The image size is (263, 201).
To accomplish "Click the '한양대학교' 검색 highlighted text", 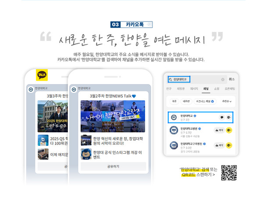I will [x=194, y=169].
